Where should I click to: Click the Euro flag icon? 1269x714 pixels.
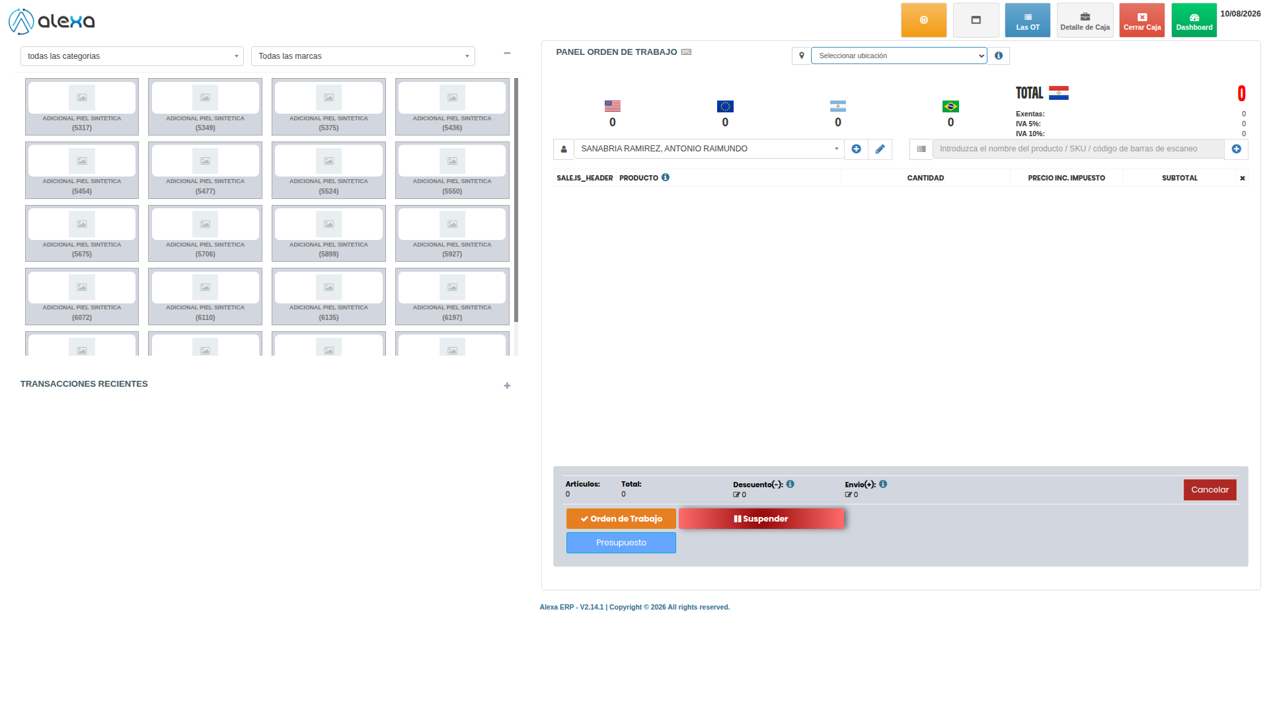coord(725,106)
